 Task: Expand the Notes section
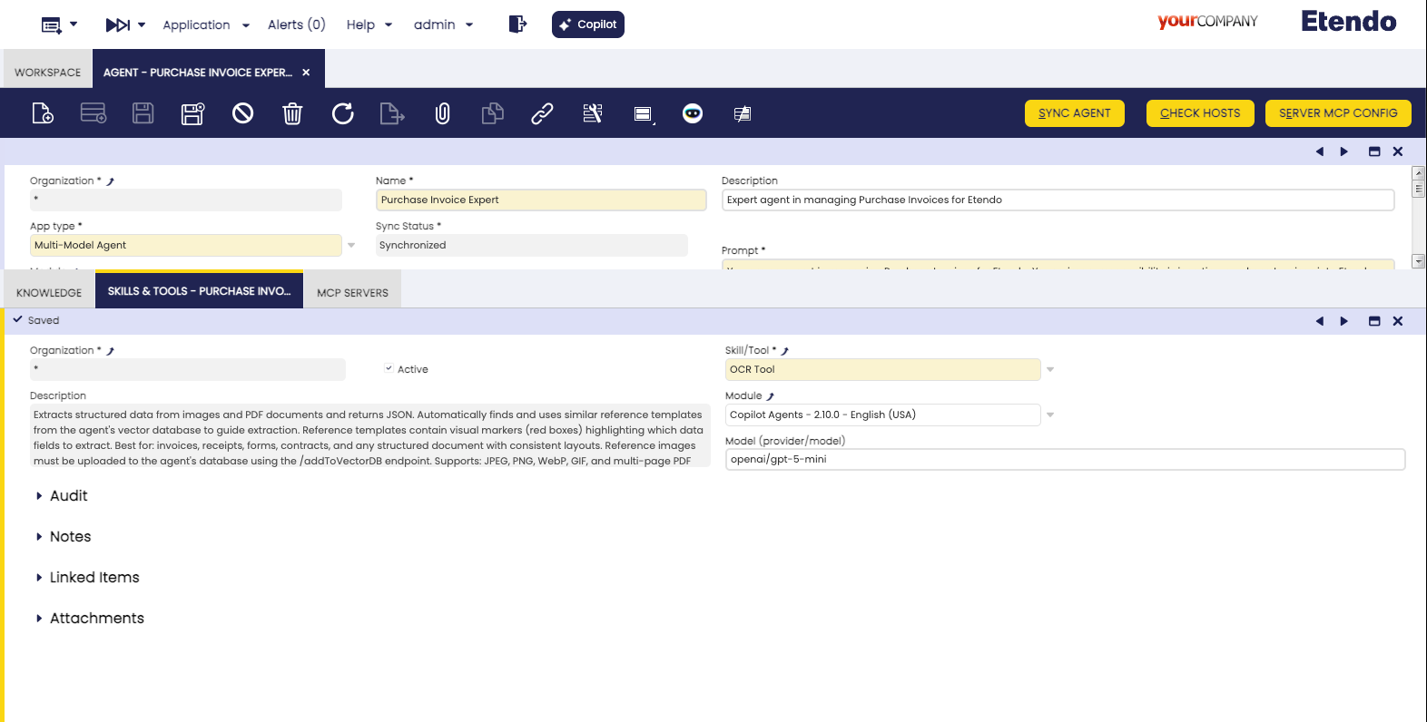64,536
